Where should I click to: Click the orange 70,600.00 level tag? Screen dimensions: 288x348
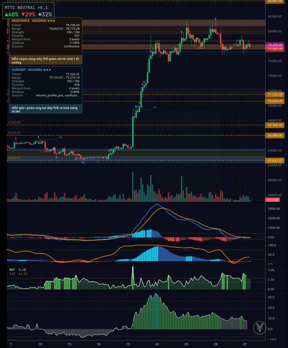(275, 101)
